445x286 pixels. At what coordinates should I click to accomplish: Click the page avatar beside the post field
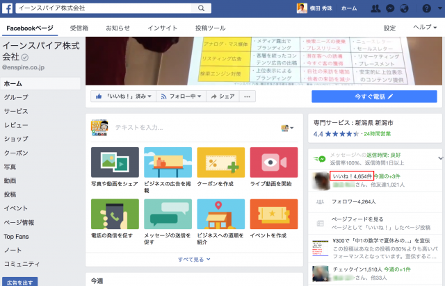[99, 128]
